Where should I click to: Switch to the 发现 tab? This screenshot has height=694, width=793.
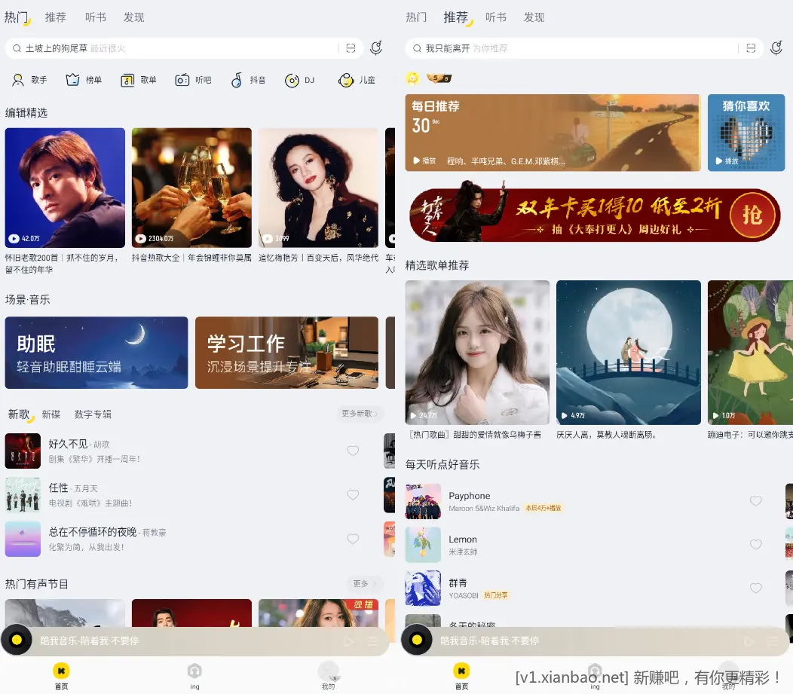pos(133,17)
